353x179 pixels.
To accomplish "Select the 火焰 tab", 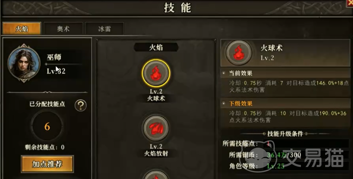I will tap(22, 28).
